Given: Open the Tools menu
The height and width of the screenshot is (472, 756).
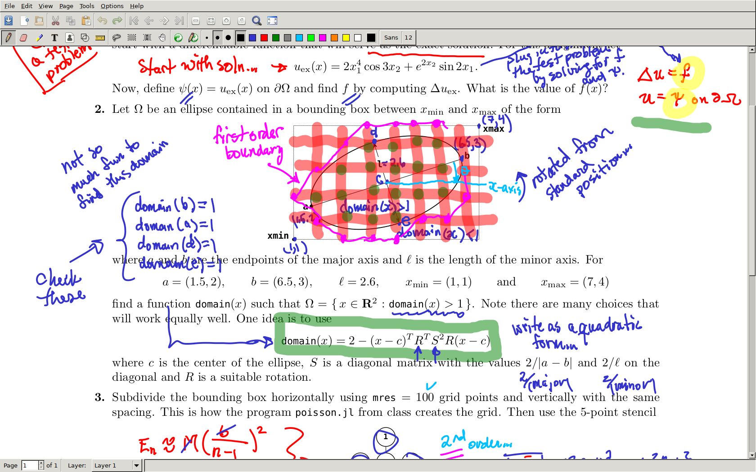Looking at the screenshot, I should pos(87,6).
